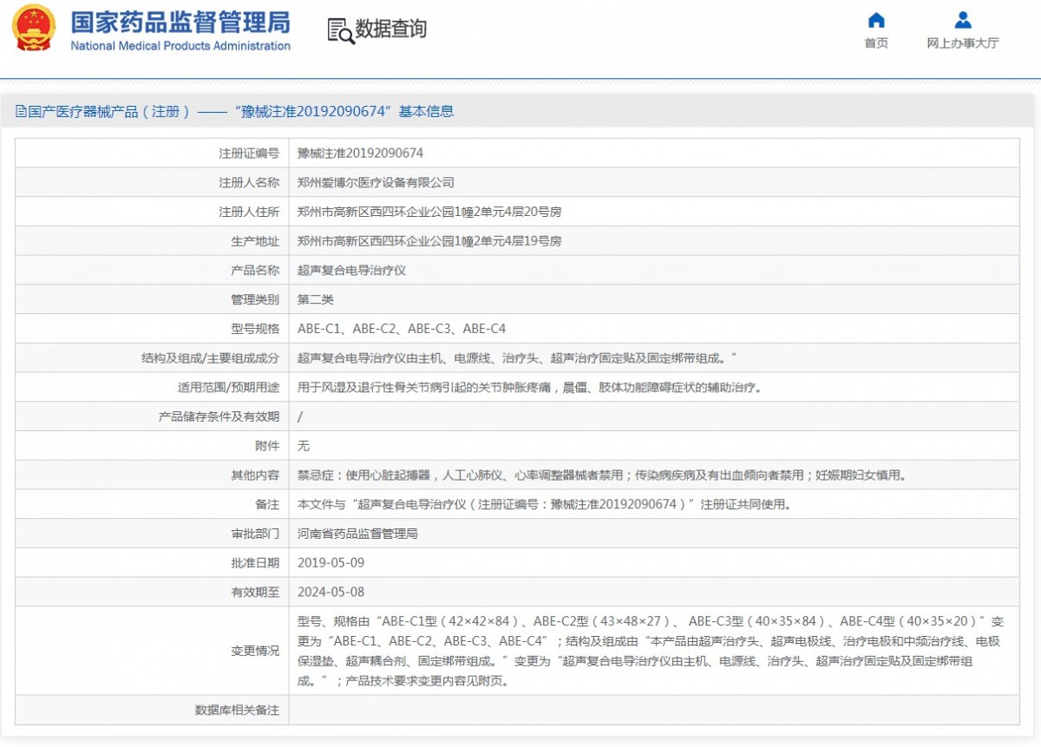Click the 注册人名称 label
1041x747 pixels.
pyautogui.click(x=249, y=183)
